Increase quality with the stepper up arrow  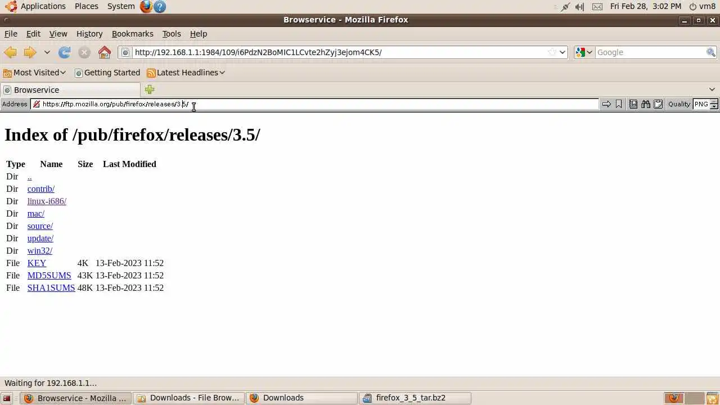tap(714, 102)
